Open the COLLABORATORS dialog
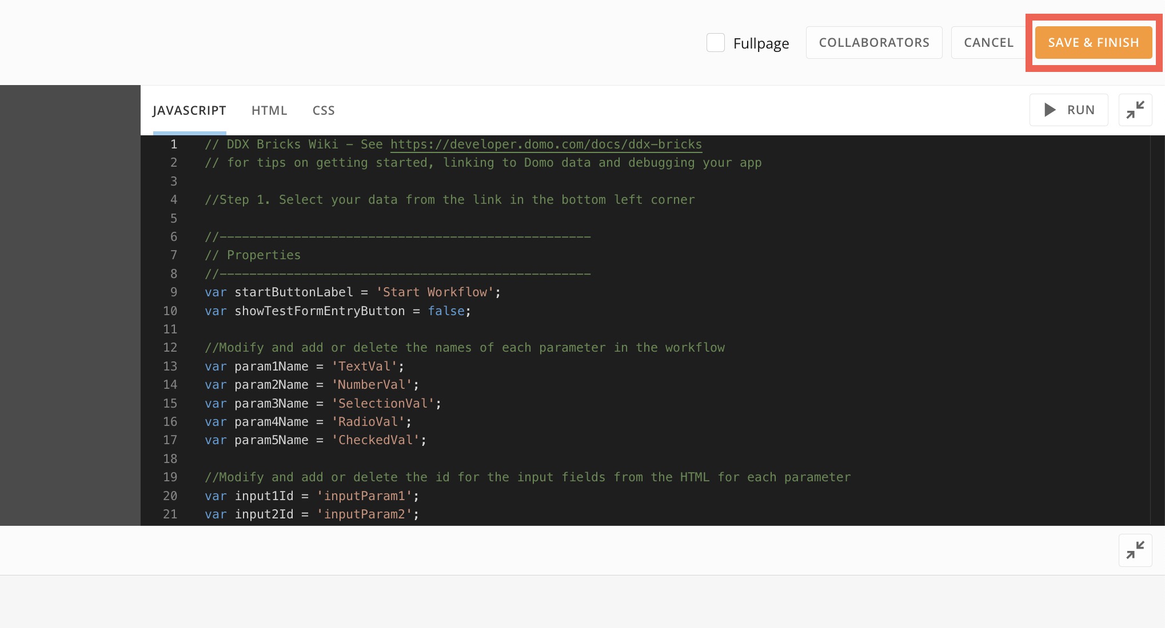 pos(873,42)
